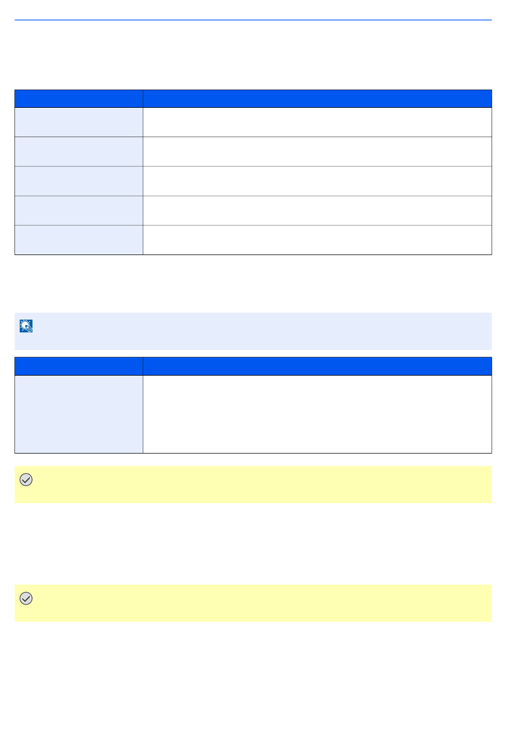506x731 pixels.
Task: Select the wide right header cell of the first table
Action: tap(317, 99)
